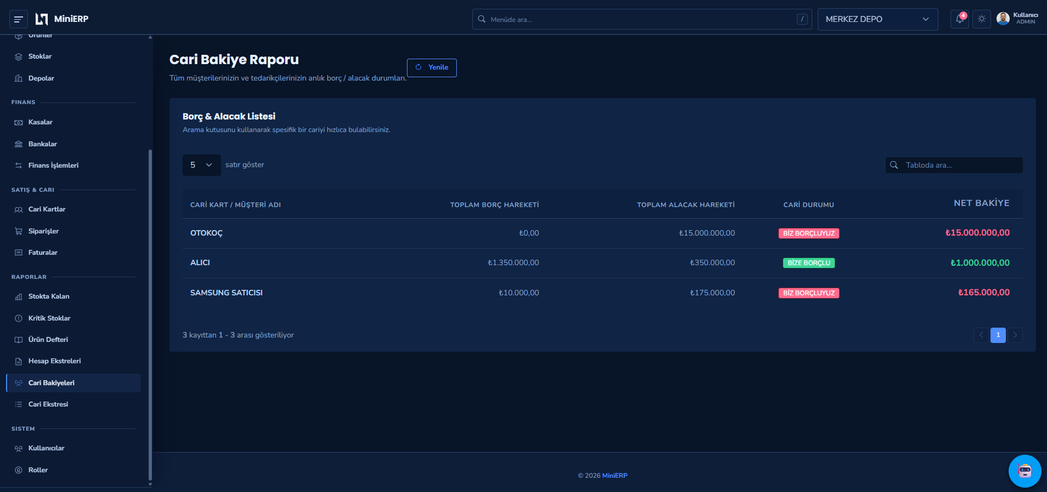The width and height of the screenshot is (1047, 492).
Task: Click the sidebar scrollbar thumb
Action: coord(150,315)
